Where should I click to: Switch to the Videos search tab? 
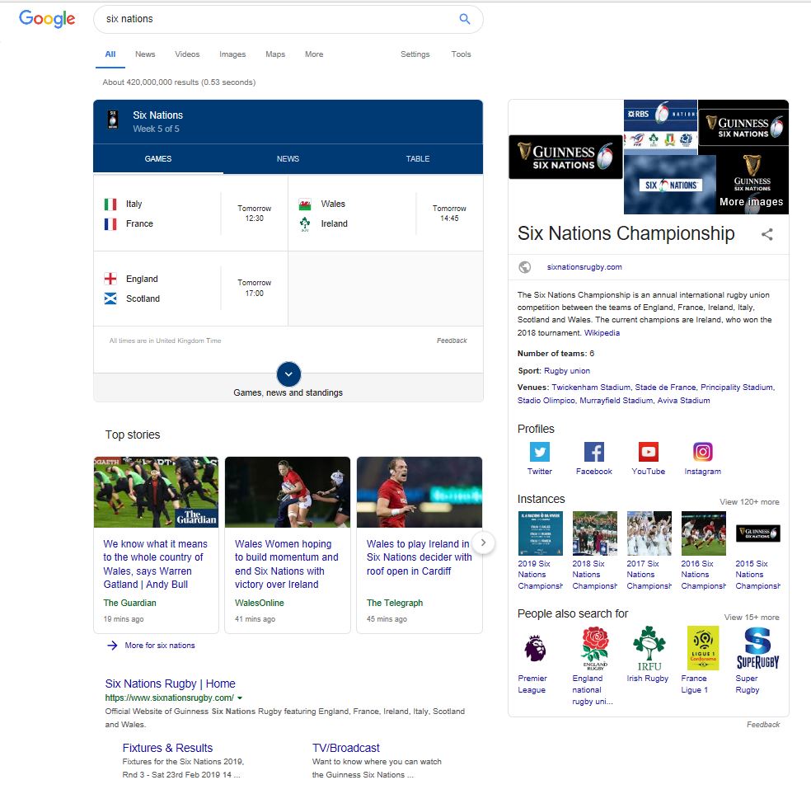(x=187, y=54)
